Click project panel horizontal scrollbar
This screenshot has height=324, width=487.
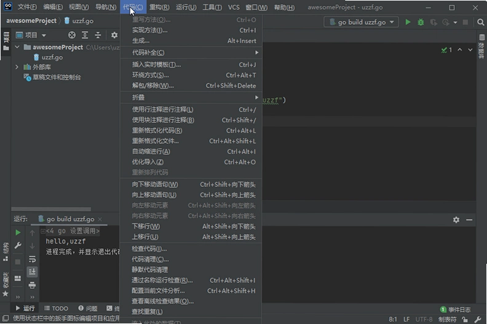[51, 209]
